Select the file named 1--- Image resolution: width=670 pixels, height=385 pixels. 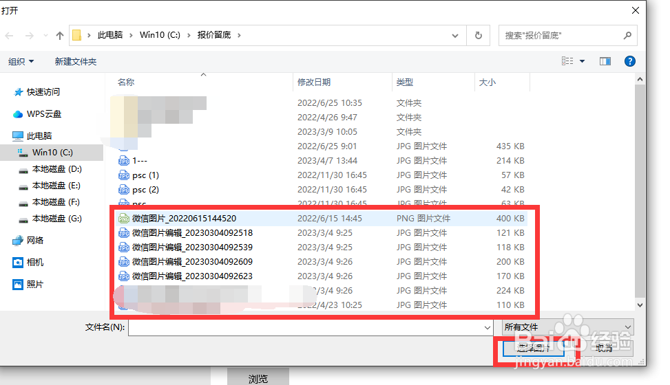(139, 161)
